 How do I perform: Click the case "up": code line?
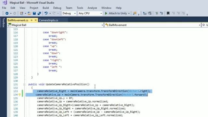[x=50, y=46]
